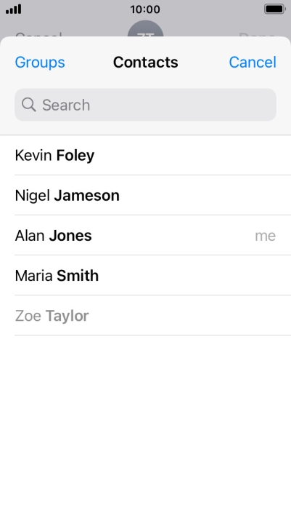The width and height of the screenshot is (291, 518).
Task: Tap the battery icon in status bar
Action: pos(275,9)
